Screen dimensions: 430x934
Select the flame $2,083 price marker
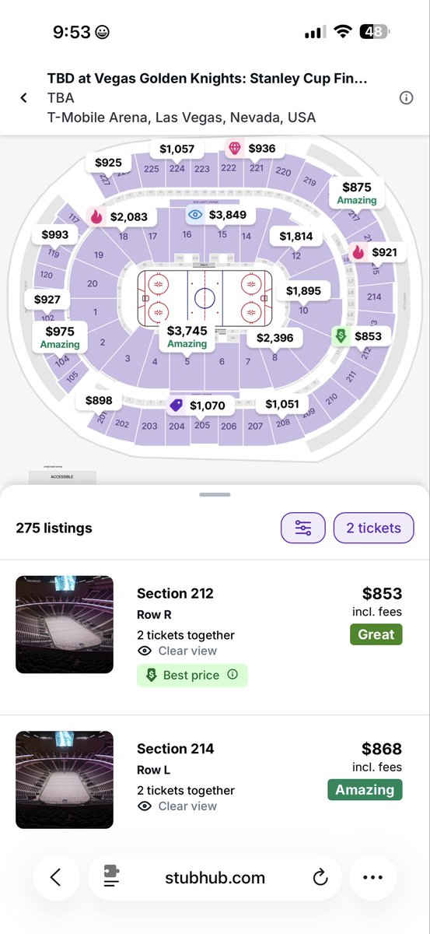point(119,217)
